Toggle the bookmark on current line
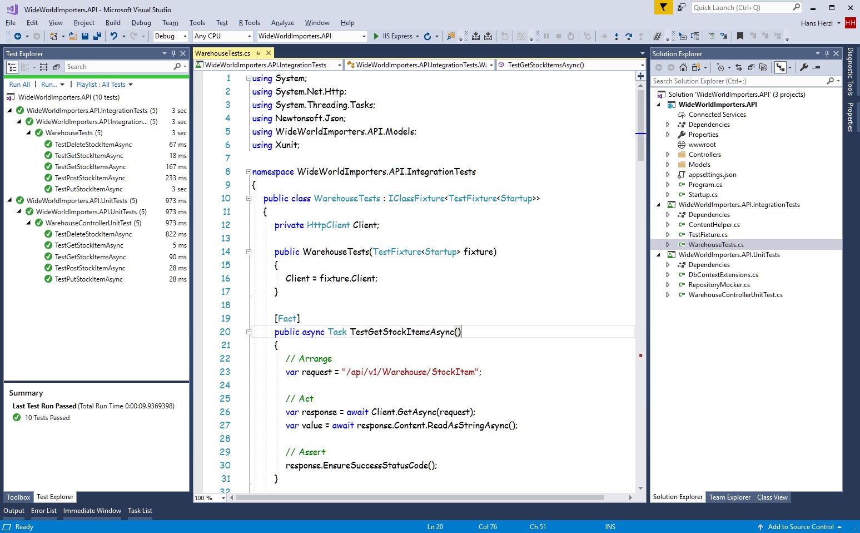Screen dimensions: 860x533 [740, 36]
